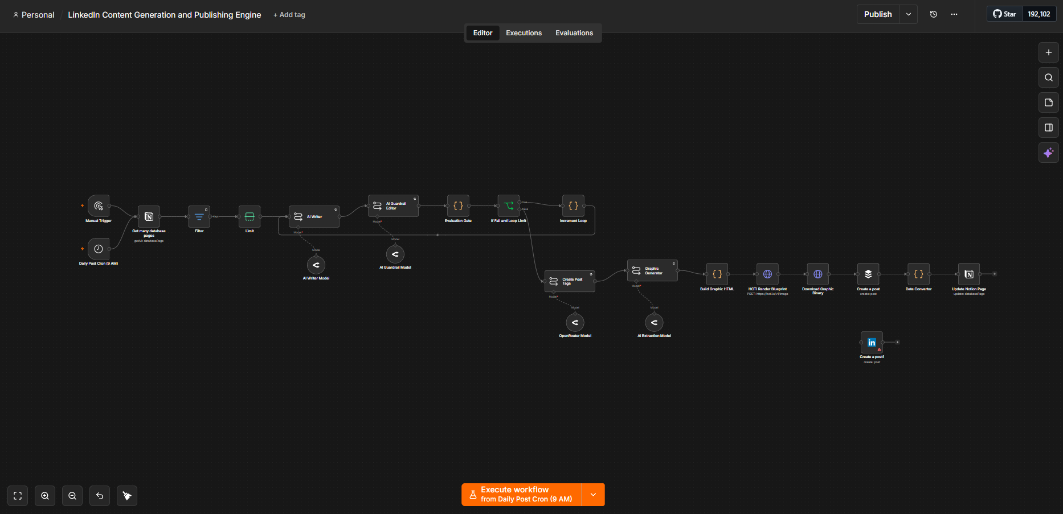
Task: Expand the Execute workflow trigger chevron
Action: (593, 495)
